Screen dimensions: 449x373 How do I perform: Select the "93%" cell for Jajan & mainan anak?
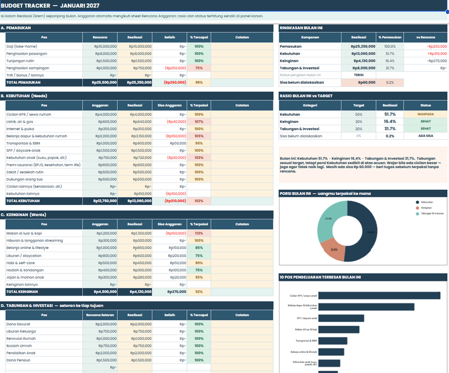click(199, 278)
